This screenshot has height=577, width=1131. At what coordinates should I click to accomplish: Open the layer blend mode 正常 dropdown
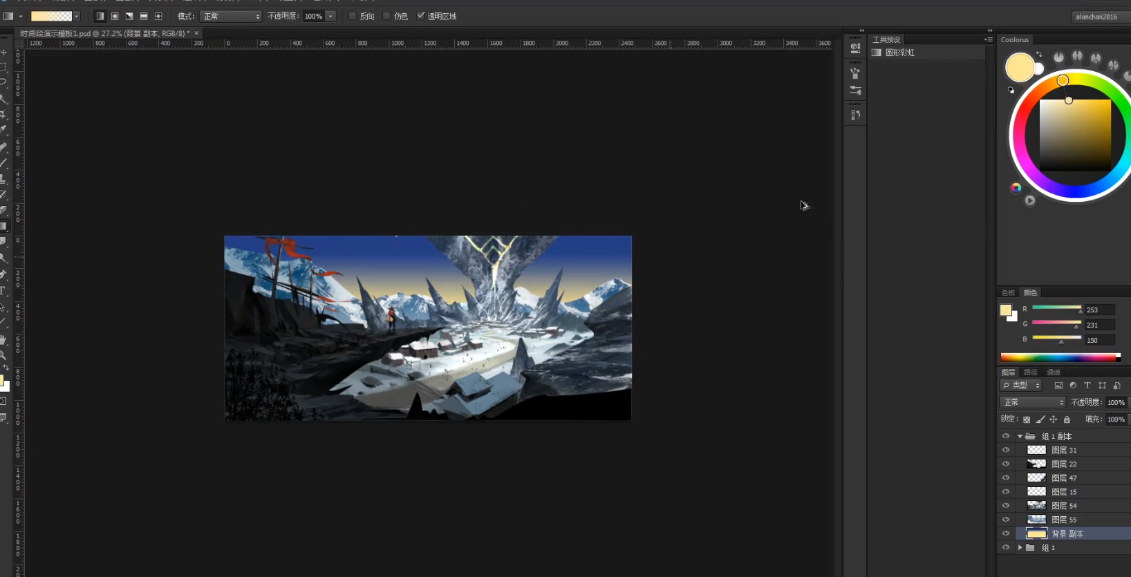1033,402
